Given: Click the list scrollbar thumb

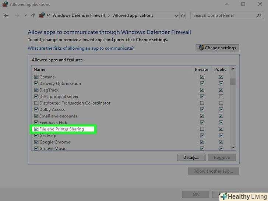Looking at the screenshot, I should [233, 81].
